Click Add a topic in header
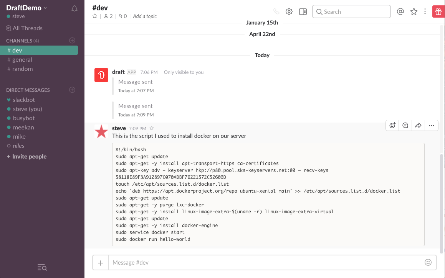 [145, 16]
